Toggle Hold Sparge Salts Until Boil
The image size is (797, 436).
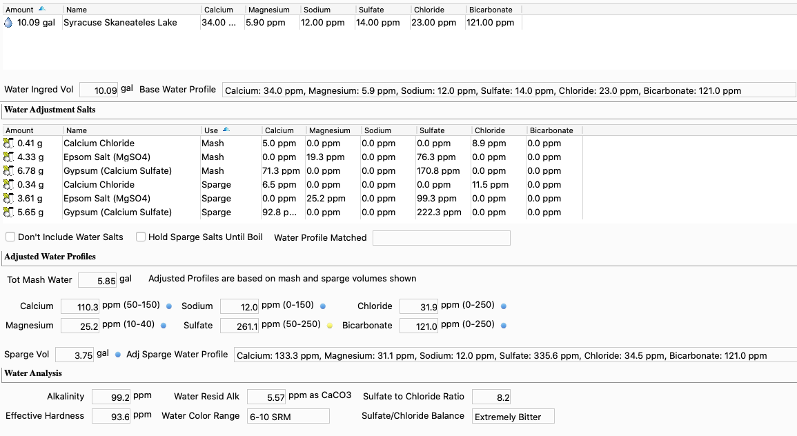141,237
